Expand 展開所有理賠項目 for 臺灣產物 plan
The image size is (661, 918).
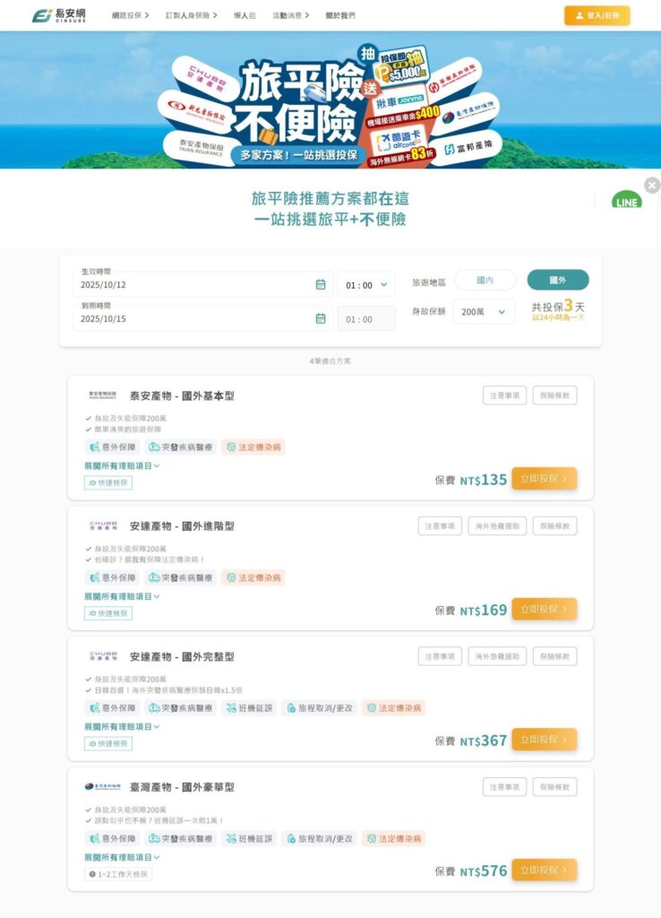pyautogui.click(x=122, y=858)
